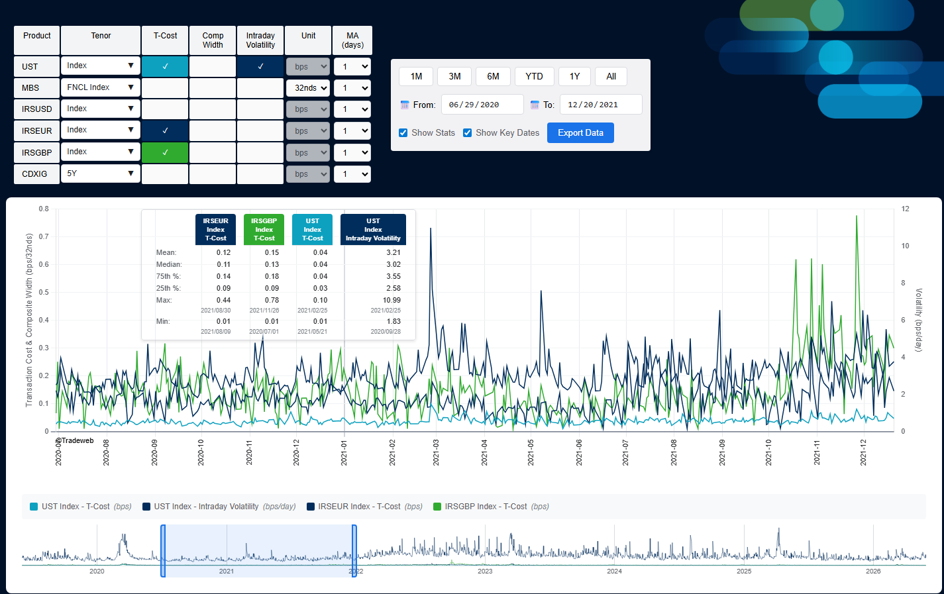Click the IRSUSD product label
The image size is (944, 594).
pos(36,109)
